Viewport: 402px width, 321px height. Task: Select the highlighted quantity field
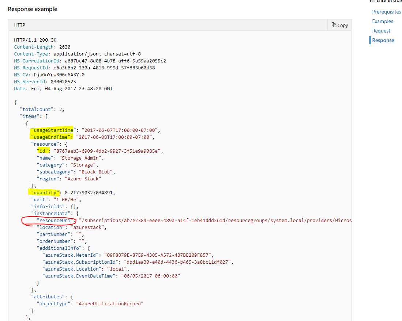(x=44, y=192)
